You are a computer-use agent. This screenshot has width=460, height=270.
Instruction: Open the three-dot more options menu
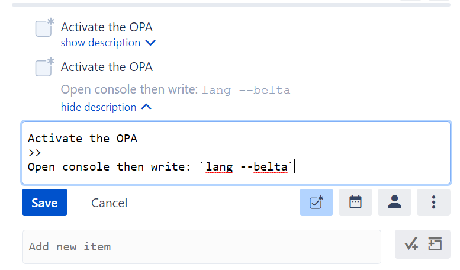[433, 202]
